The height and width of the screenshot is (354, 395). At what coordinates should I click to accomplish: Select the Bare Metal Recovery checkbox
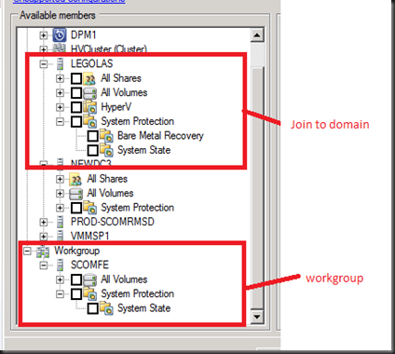point(93,136)
